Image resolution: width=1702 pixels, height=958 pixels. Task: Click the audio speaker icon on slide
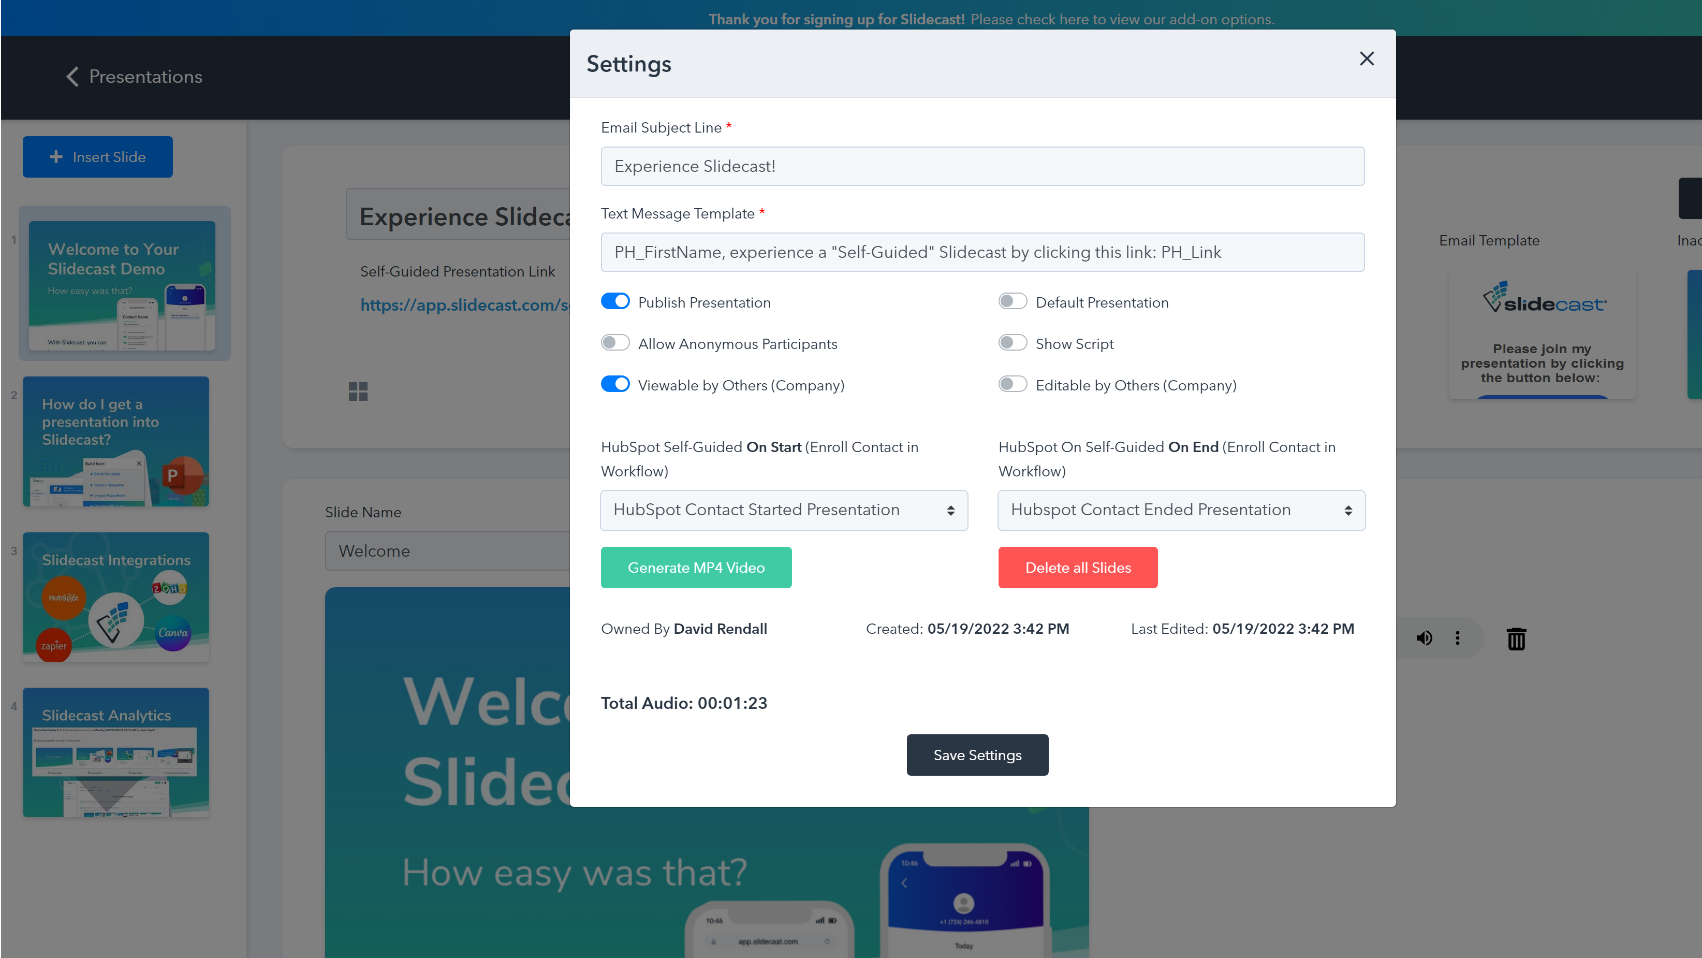click(1424, 637)
